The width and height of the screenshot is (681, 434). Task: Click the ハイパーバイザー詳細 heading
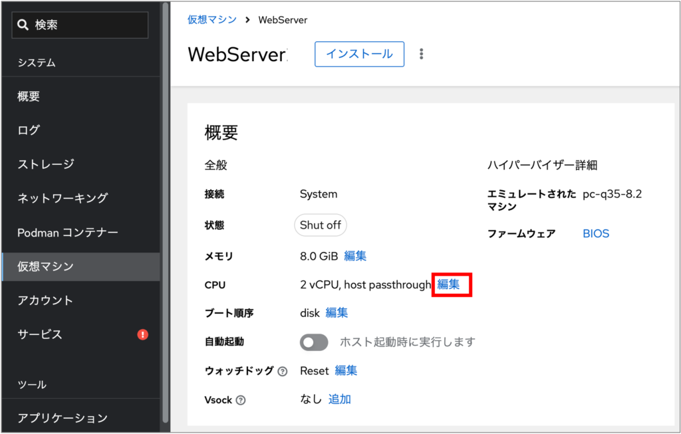tap(542, 165)
